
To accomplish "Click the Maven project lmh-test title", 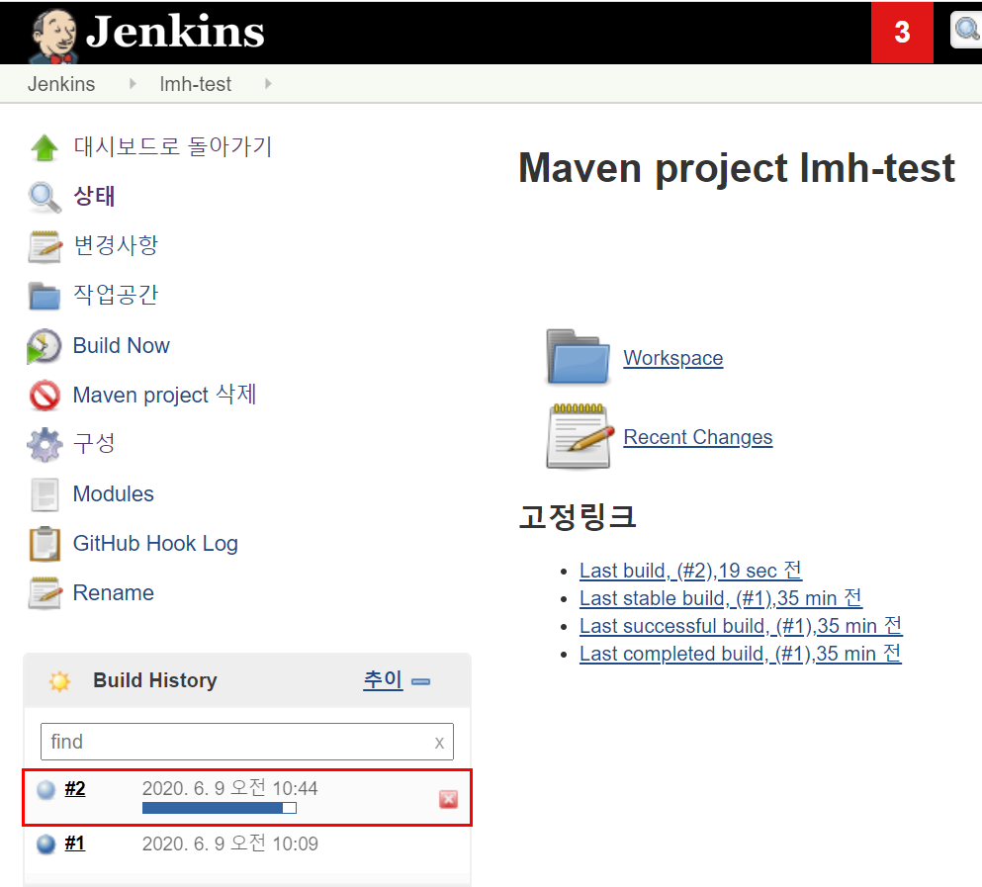I will (737, 168).
